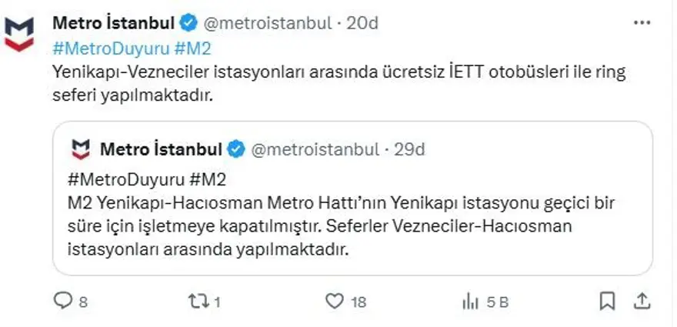
Task: Open the top #MetroDuyuru hashtag
Action: pyautogui.click(x=109, y=48)
